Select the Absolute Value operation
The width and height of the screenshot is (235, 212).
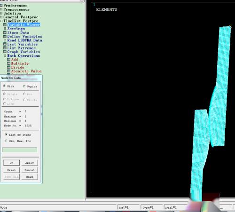(26, 71)
